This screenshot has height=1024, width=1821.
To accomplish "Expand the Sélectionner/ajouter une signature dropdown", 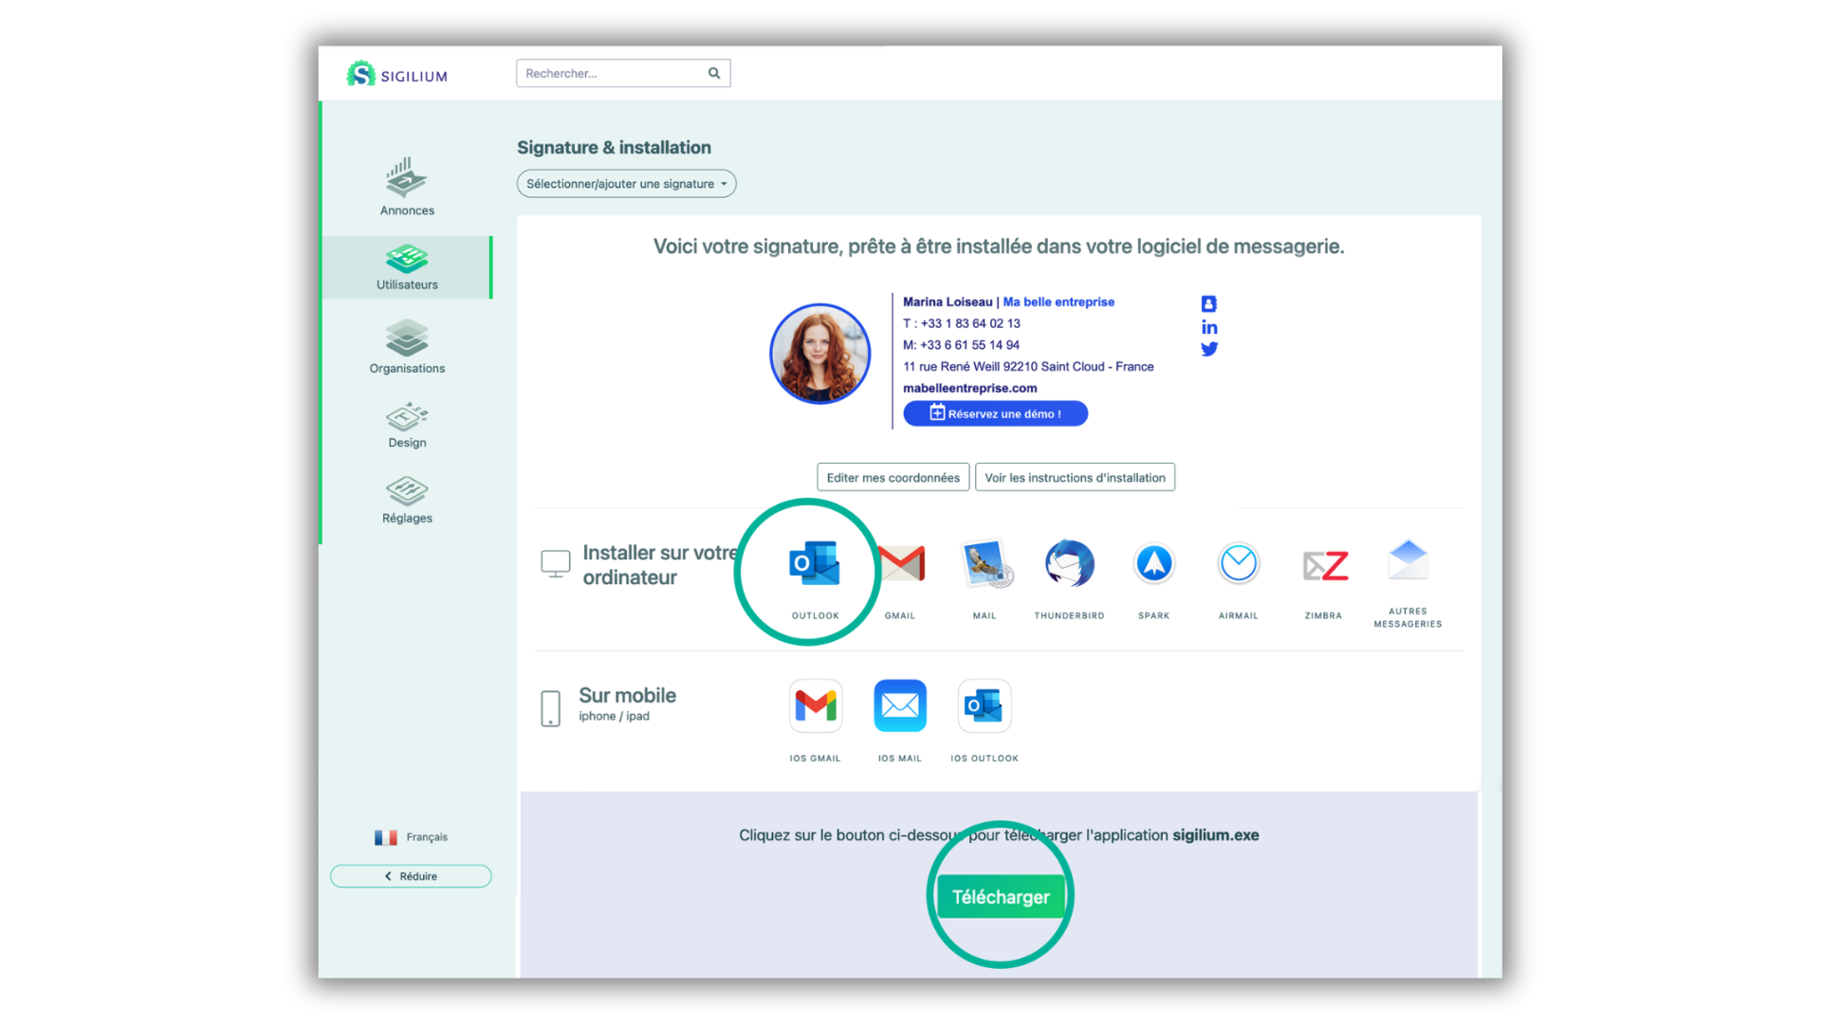I will [626, 184].
